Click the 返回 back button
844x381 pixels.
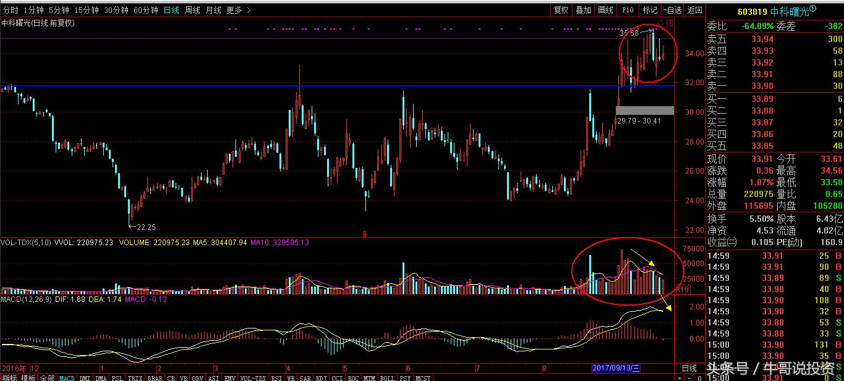695,10
